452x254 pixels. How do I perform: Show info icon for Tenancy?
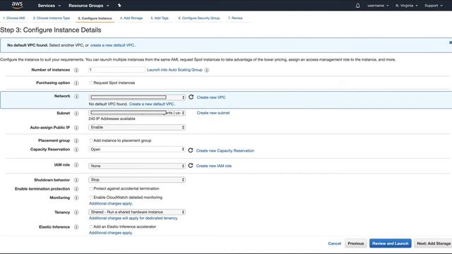pos(76,212)
